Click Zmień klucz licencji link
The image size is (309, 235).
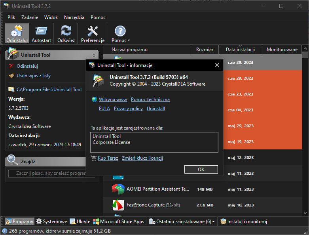(142, 158)
